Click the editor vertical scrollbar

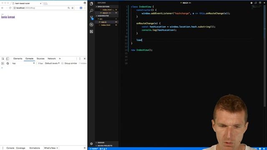tap(264, 56)
